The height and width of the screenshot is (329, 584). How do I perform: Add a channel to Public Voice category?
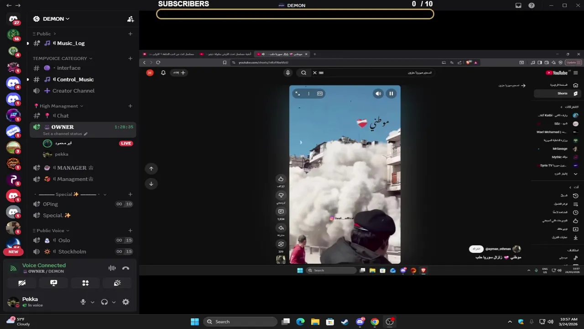[x=130, y=231]
